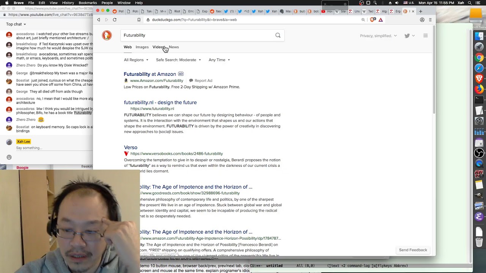Viewport: 486px width, 273px height.
Task: Expand All Regions dropdown
Action: coord(136,60)
